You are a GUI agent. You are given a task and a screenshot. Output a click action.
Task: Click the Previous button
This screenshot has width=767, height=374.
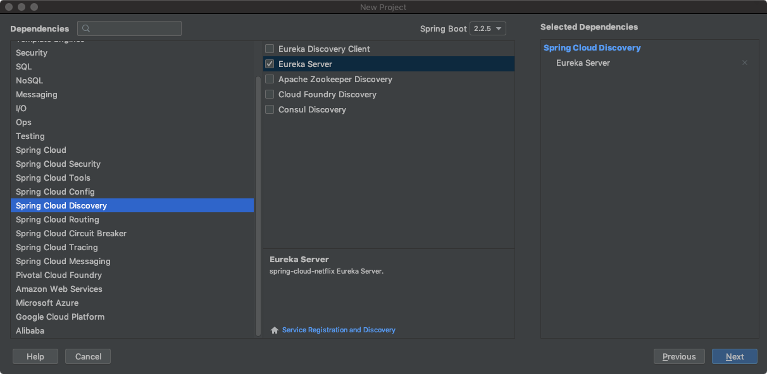679,356
